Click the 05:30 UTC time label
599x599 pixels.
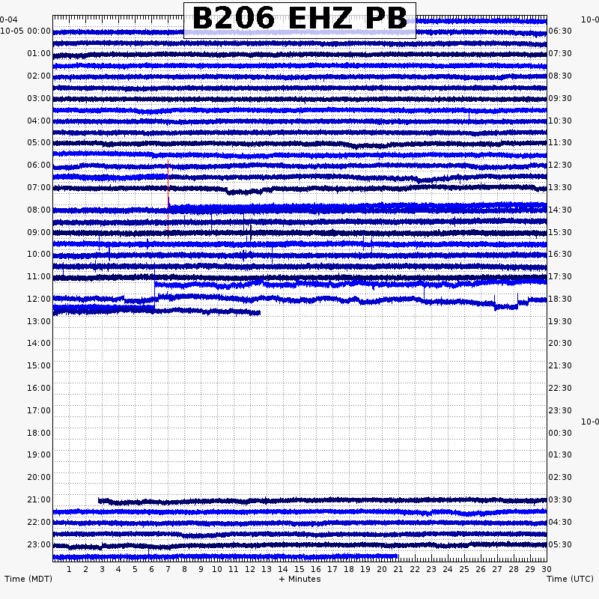click(560, 545)
